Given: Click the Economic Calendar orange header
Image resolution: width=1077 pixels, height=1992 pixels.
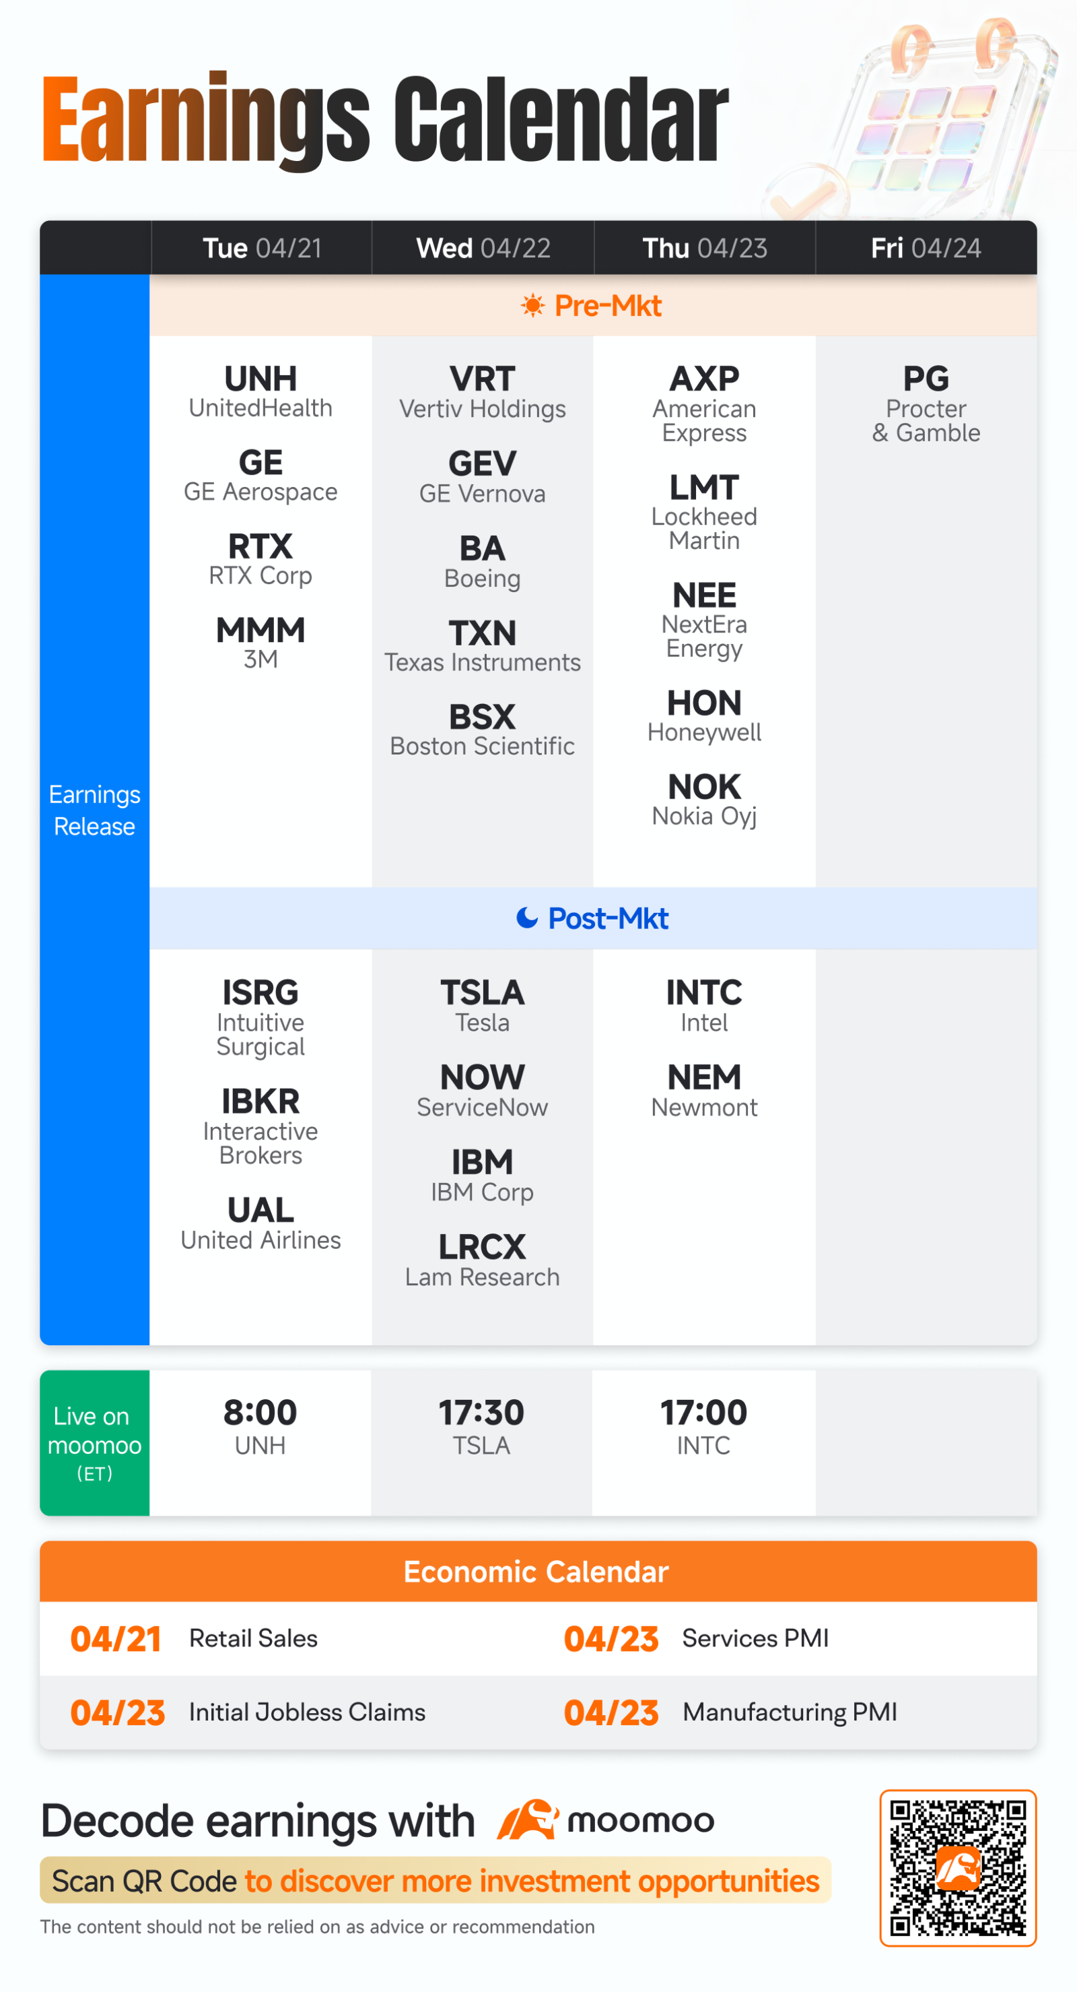Looking at the screenshot, I should pos(538,1572).
